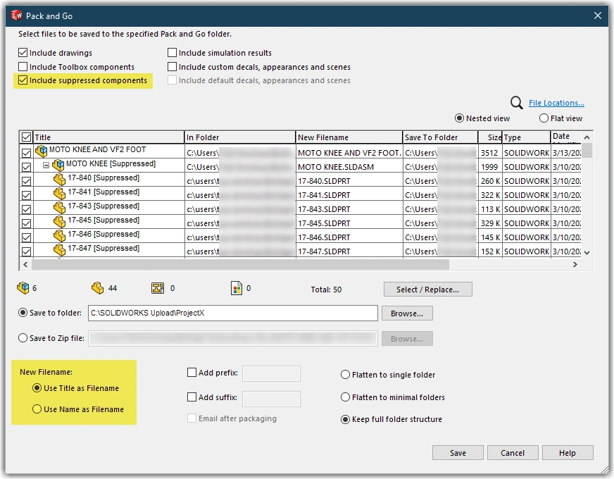Click the Add prefix text field

(271, 373)
